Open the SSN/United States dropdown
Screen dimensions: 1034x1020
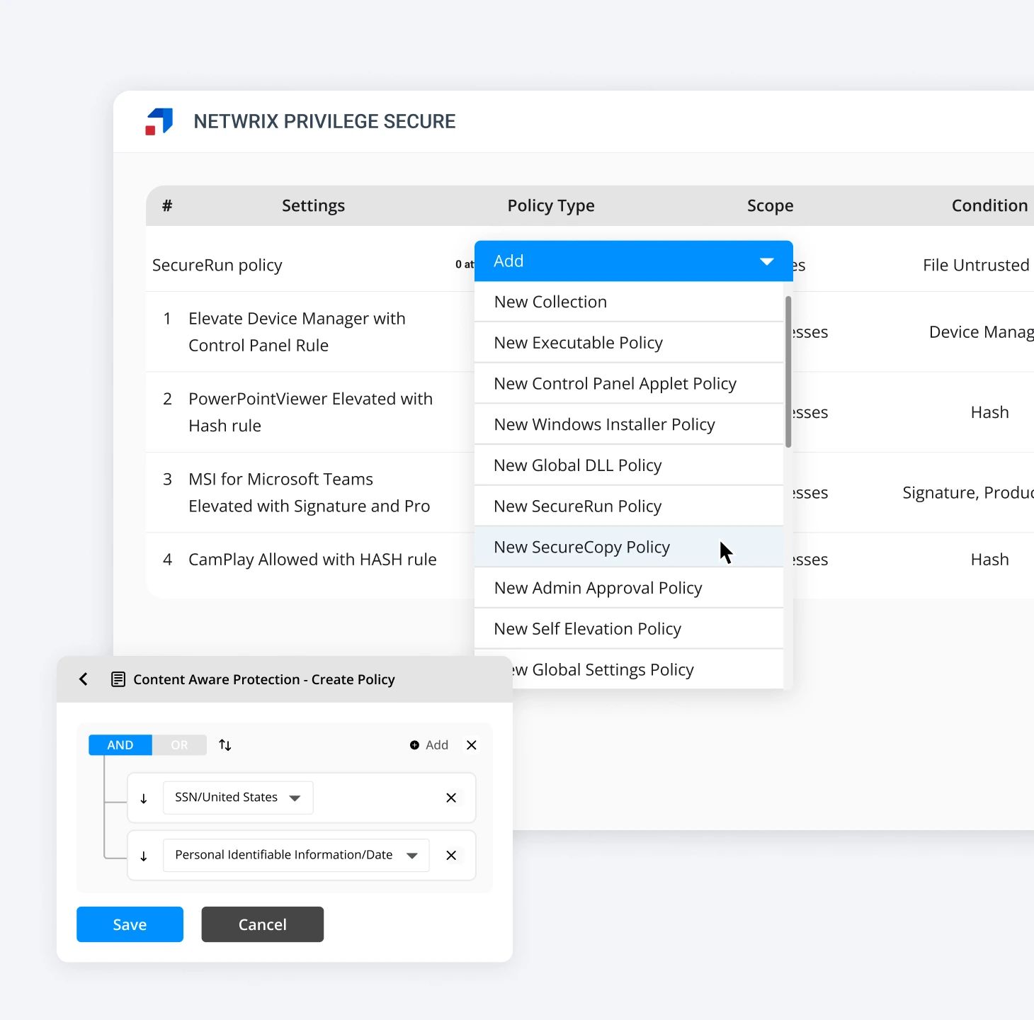[238, 798]
